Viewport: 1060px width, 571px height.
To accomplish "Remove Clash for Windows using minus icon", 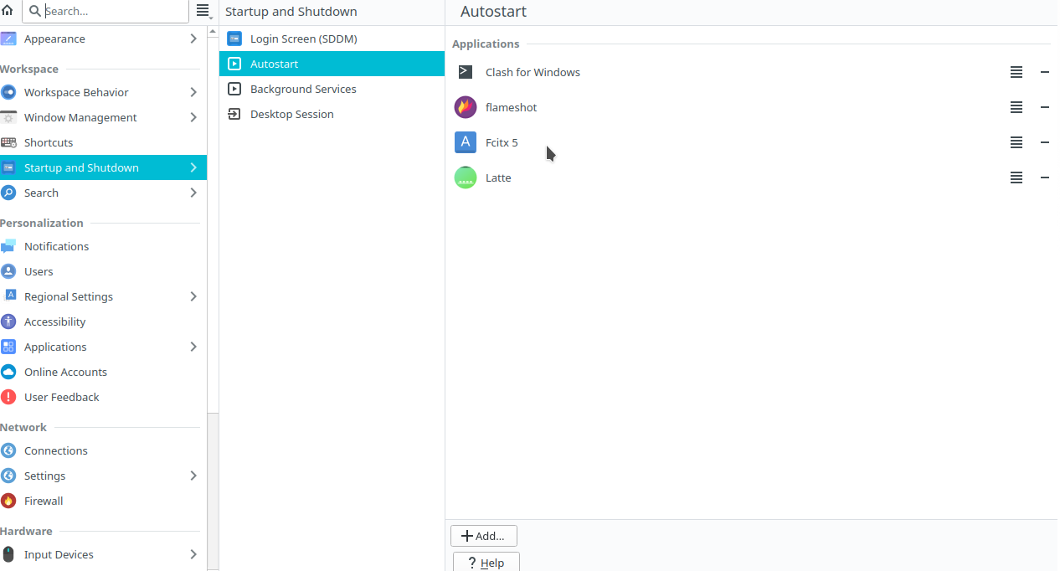I will pos(1044,72).
